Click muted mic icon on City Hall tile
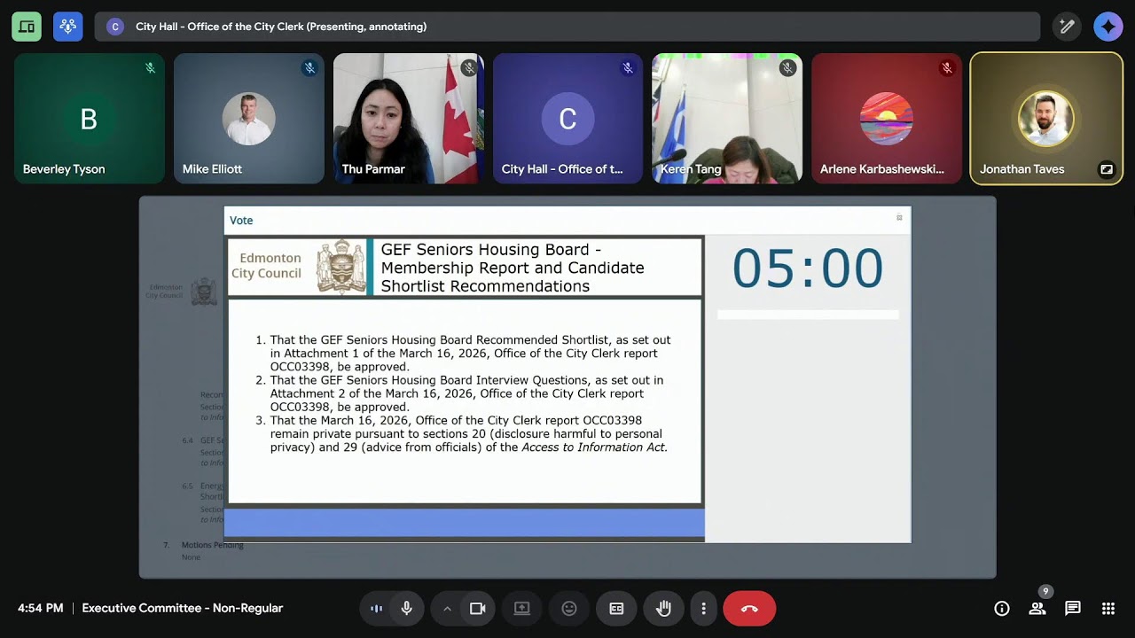1135x638 pixels. [628, 67]
